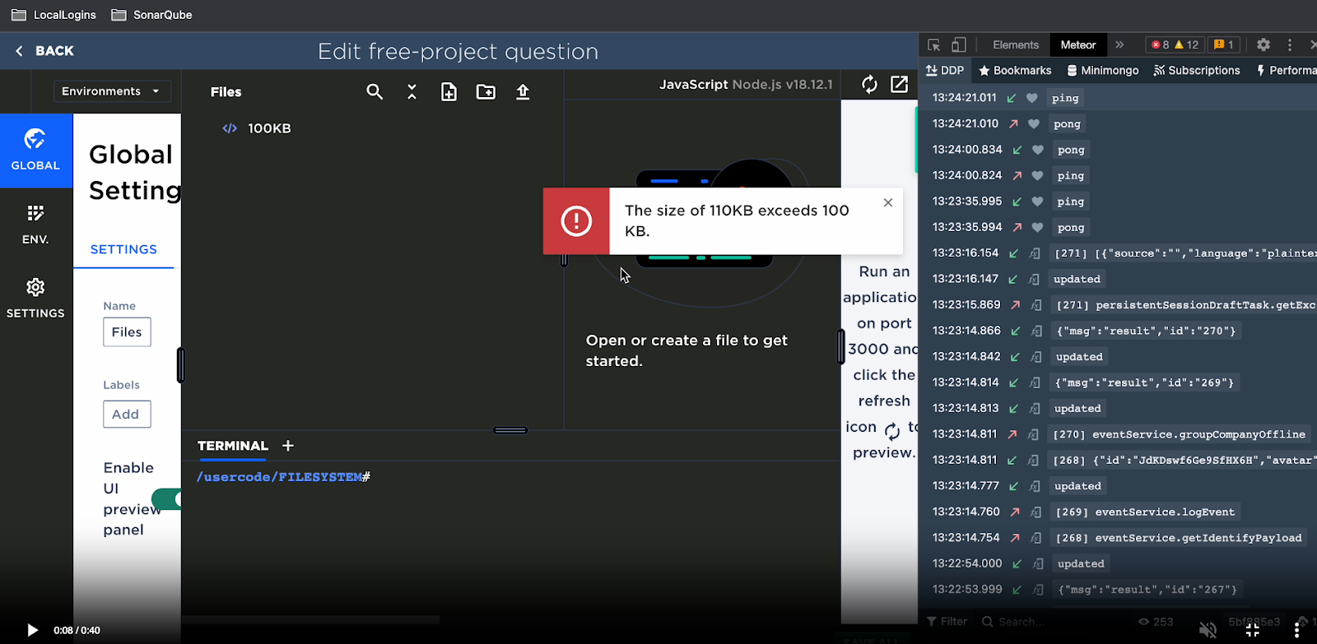Viewport: 1317px width, 644px height.
Task: Add a new terminal with plus icon
Action: coord(287,446)
